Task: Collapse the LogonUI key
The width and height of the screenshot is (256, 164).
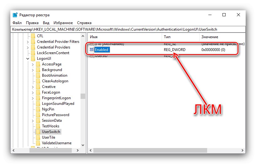Action: [28, 59]
